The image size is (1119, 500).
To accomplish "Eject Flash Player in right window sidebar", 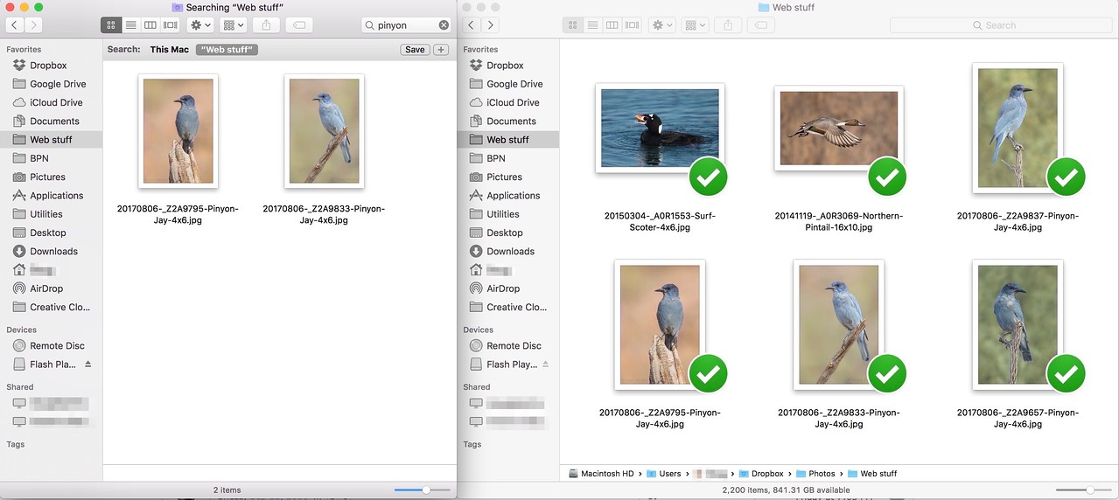I will (545, 365).
